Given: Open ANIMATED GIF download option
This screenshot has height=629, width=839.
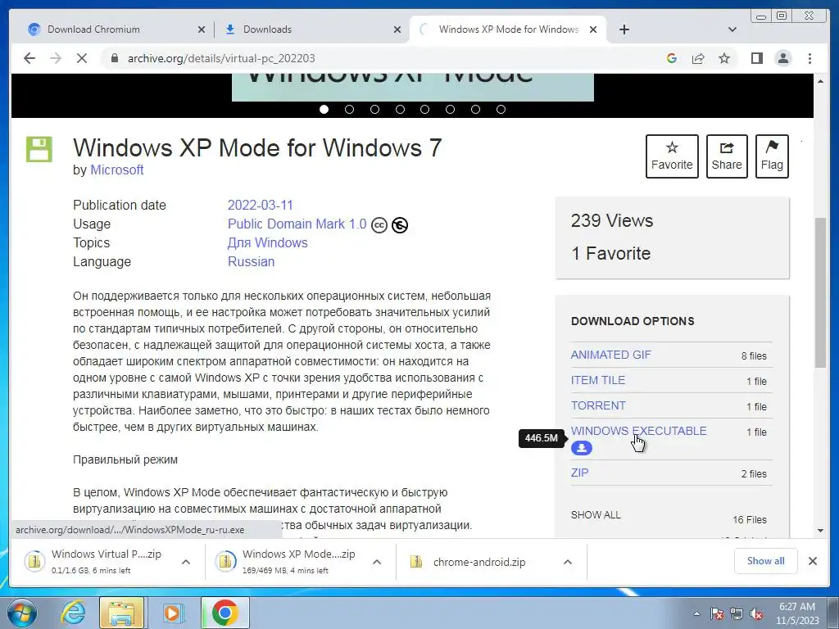Looking at the screenshot, I should click(x=611, y=355).
